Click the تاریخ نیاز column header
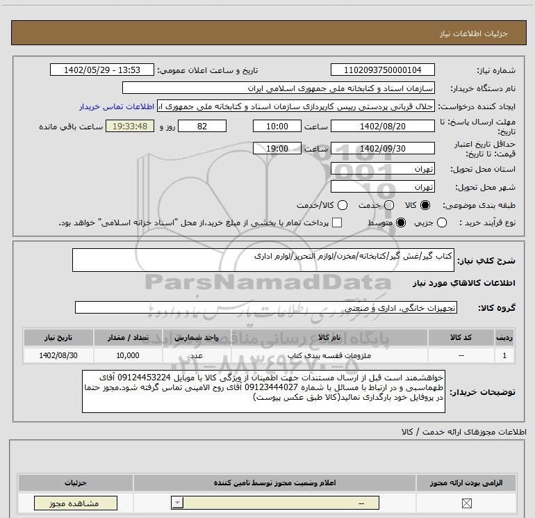 pos(58,337)
